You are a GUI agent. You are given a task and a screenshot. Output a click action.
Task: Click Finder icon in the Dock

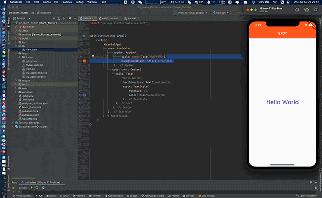[x=4, y=9]
